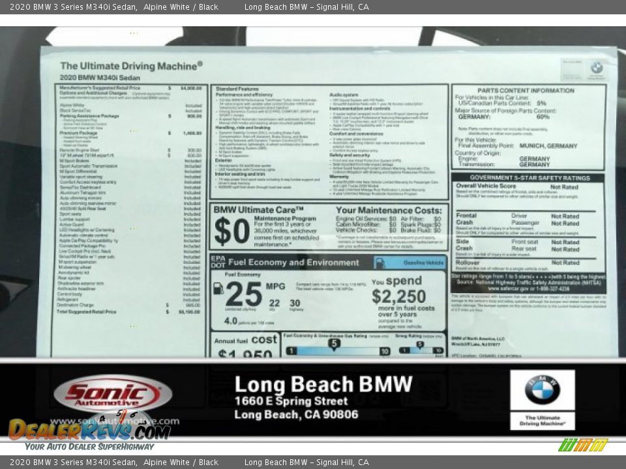Click the 'Standard Features' heading
Image resolution: width=626 pixels, height=469 pixels.
click(237, 89)
